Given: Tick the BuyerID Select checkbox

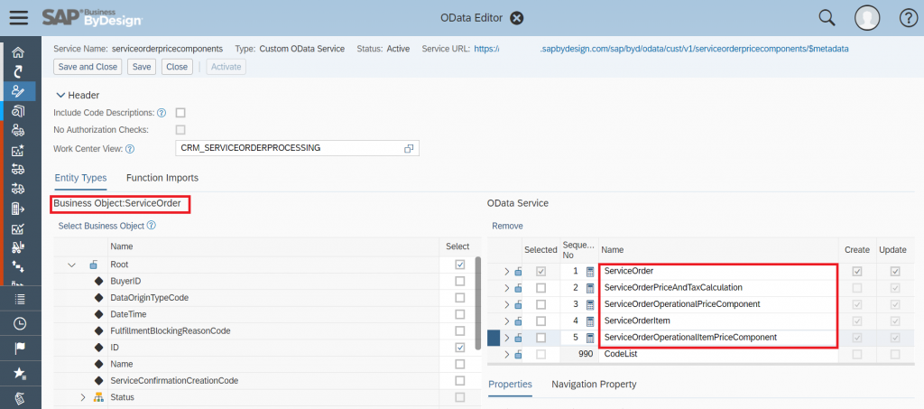Looking at the screenshot, I should [x=459, y=282].
